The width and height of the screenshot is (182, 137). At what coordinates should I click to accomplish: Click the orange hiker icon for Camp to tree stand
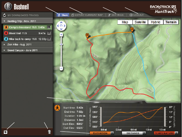pyautogui.click(x=6, y=27)
